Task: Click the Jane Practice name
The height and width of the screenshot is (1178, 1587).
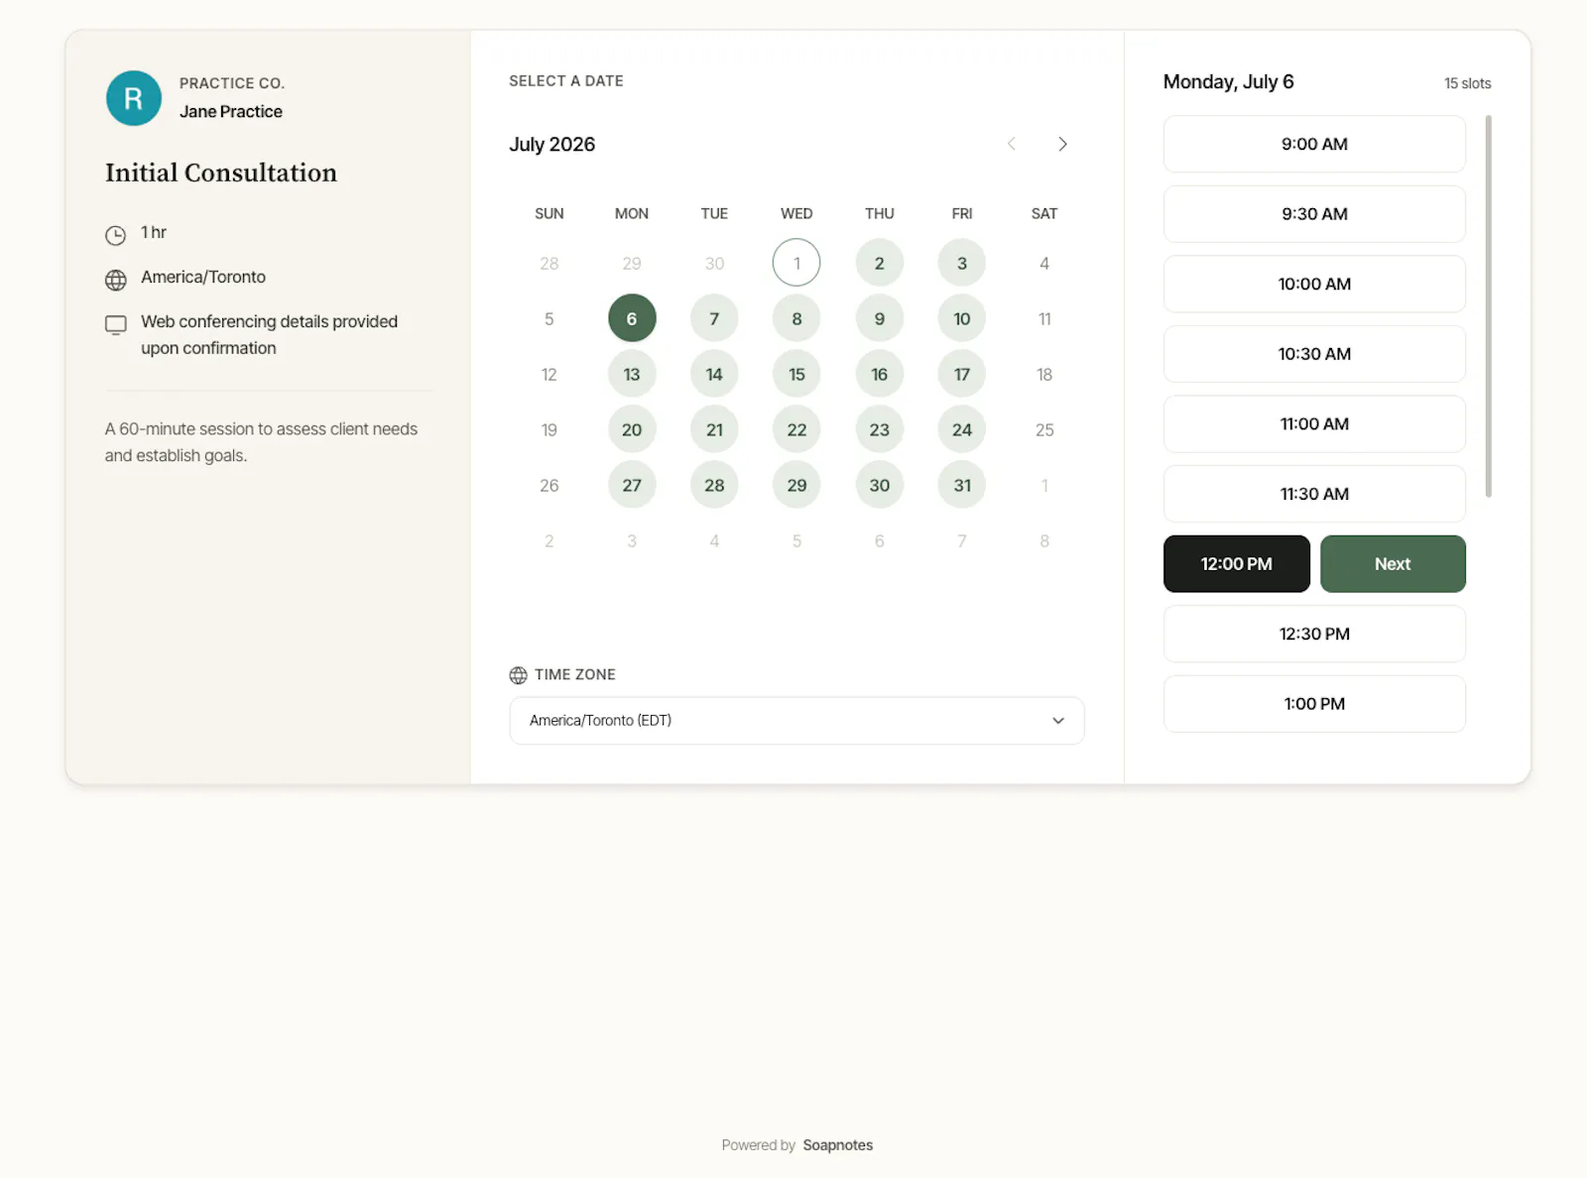Action: click(x=231, y=112)
